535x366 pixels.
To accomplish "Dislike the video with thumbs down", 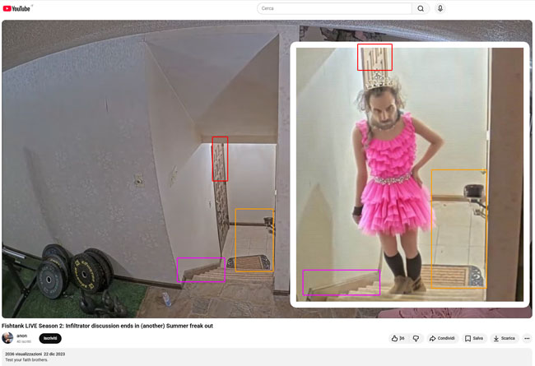I will pos(416,338).
